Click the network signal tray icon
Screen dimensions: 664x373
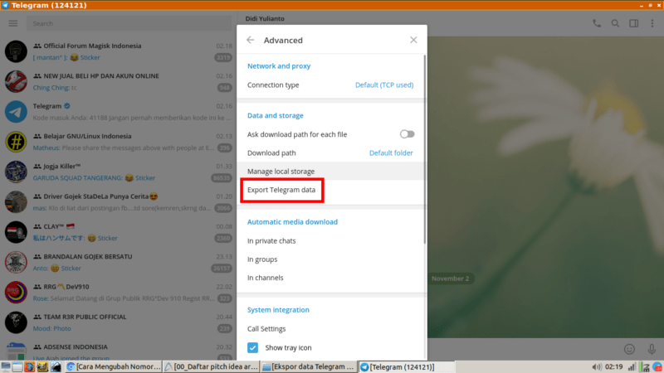click(632, 366)
